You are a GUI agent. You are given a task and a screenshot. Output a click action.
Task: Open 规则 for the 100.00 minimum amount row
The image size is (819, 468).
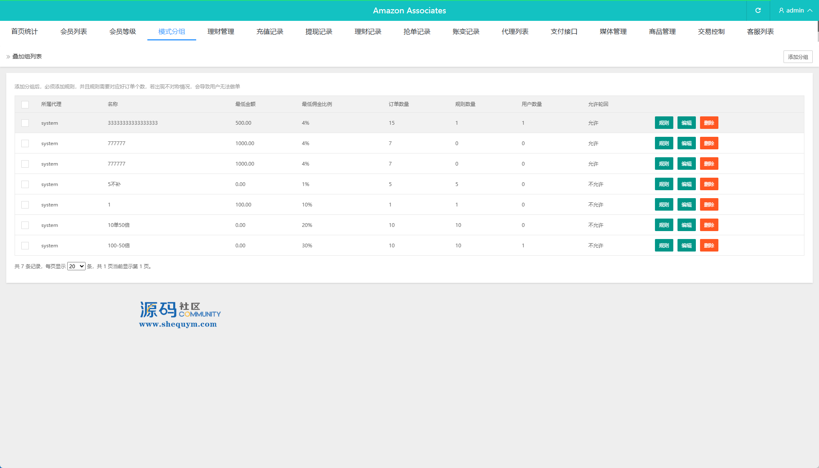pos(664,205)
